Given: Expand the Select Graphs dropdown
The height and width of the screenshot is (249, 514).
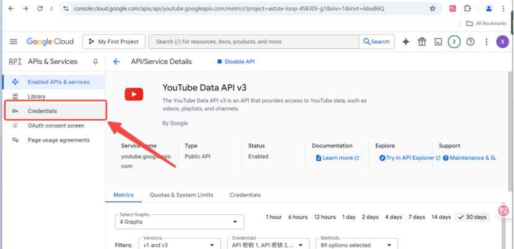Looking at the screenshot, I should [x=180, y=222].
